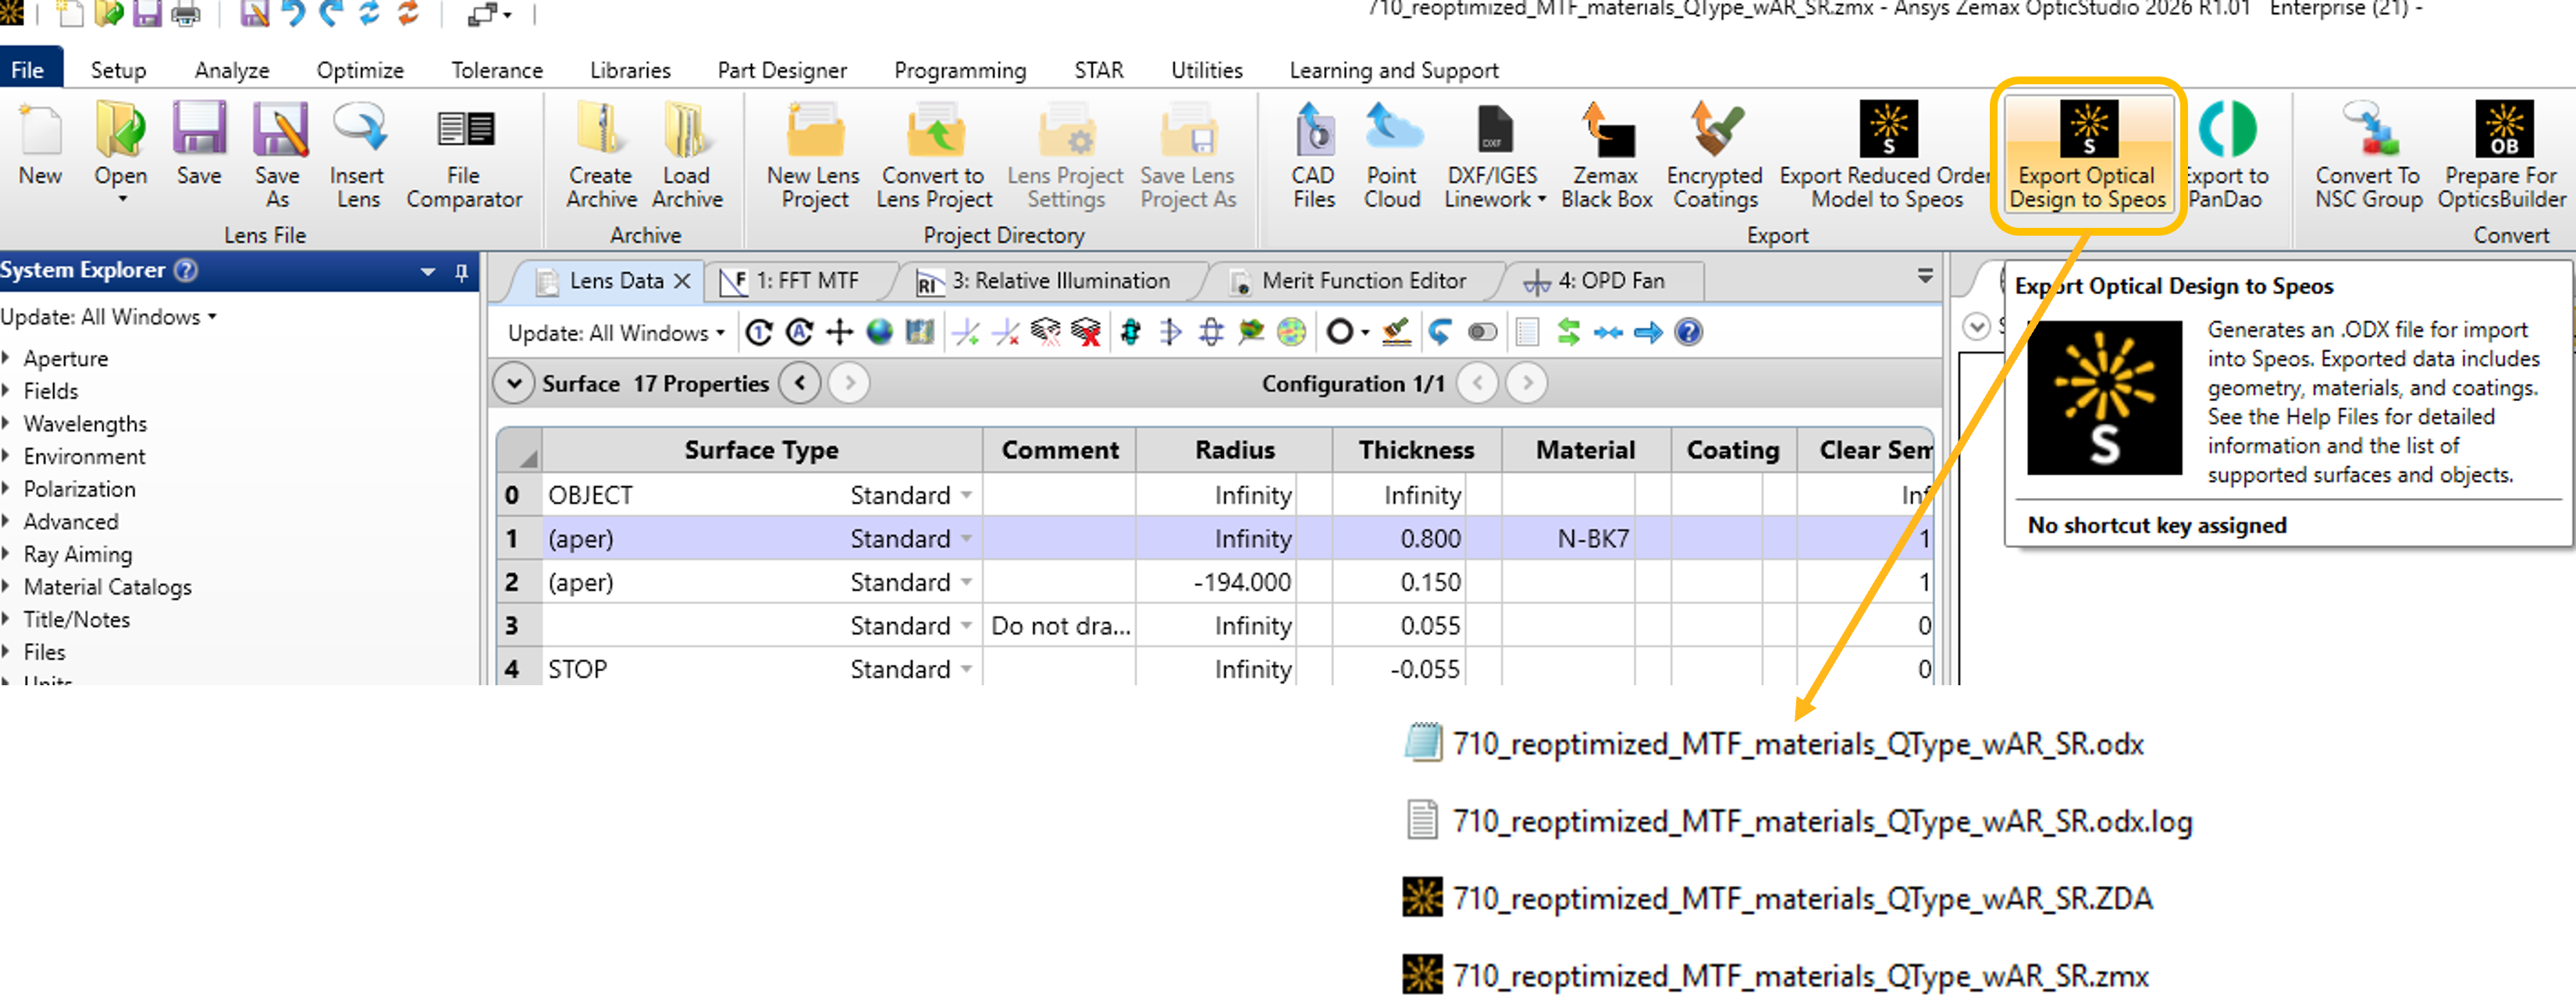
Task: Switch to the Tolerance ribbon tab
Action: coord(496,70)
